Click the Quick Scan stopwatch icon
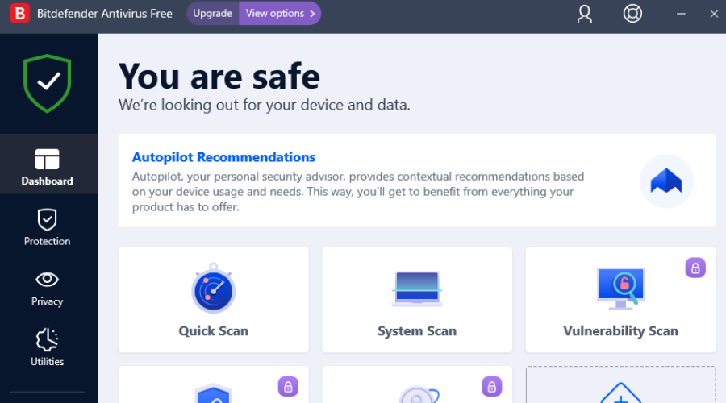 (214, 288)
